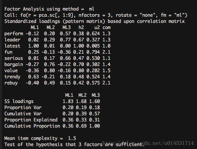Click the 'Proportion Explained' row label
Screen dimensions: 197x149
pos(31,120)
